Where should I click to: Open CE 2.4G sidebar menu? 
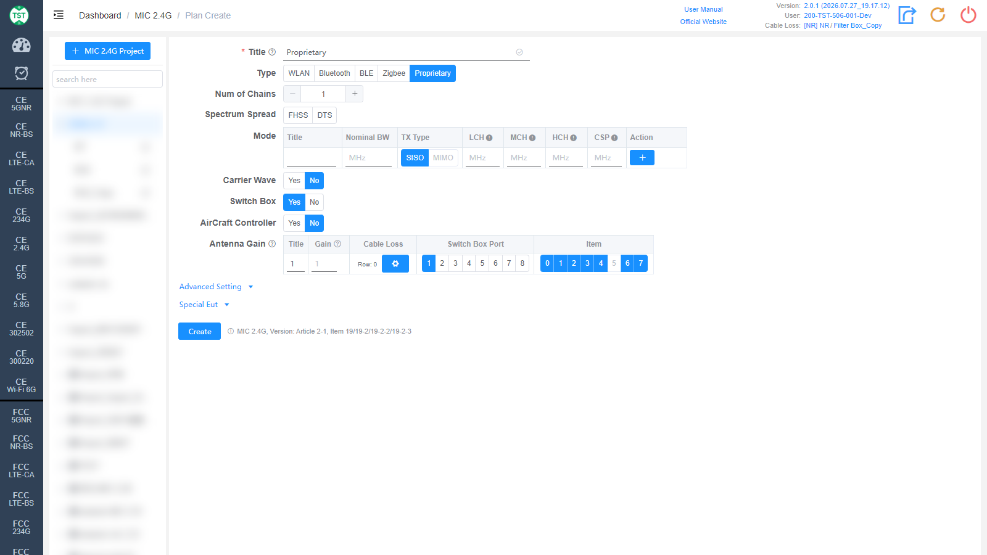[22, 244]
